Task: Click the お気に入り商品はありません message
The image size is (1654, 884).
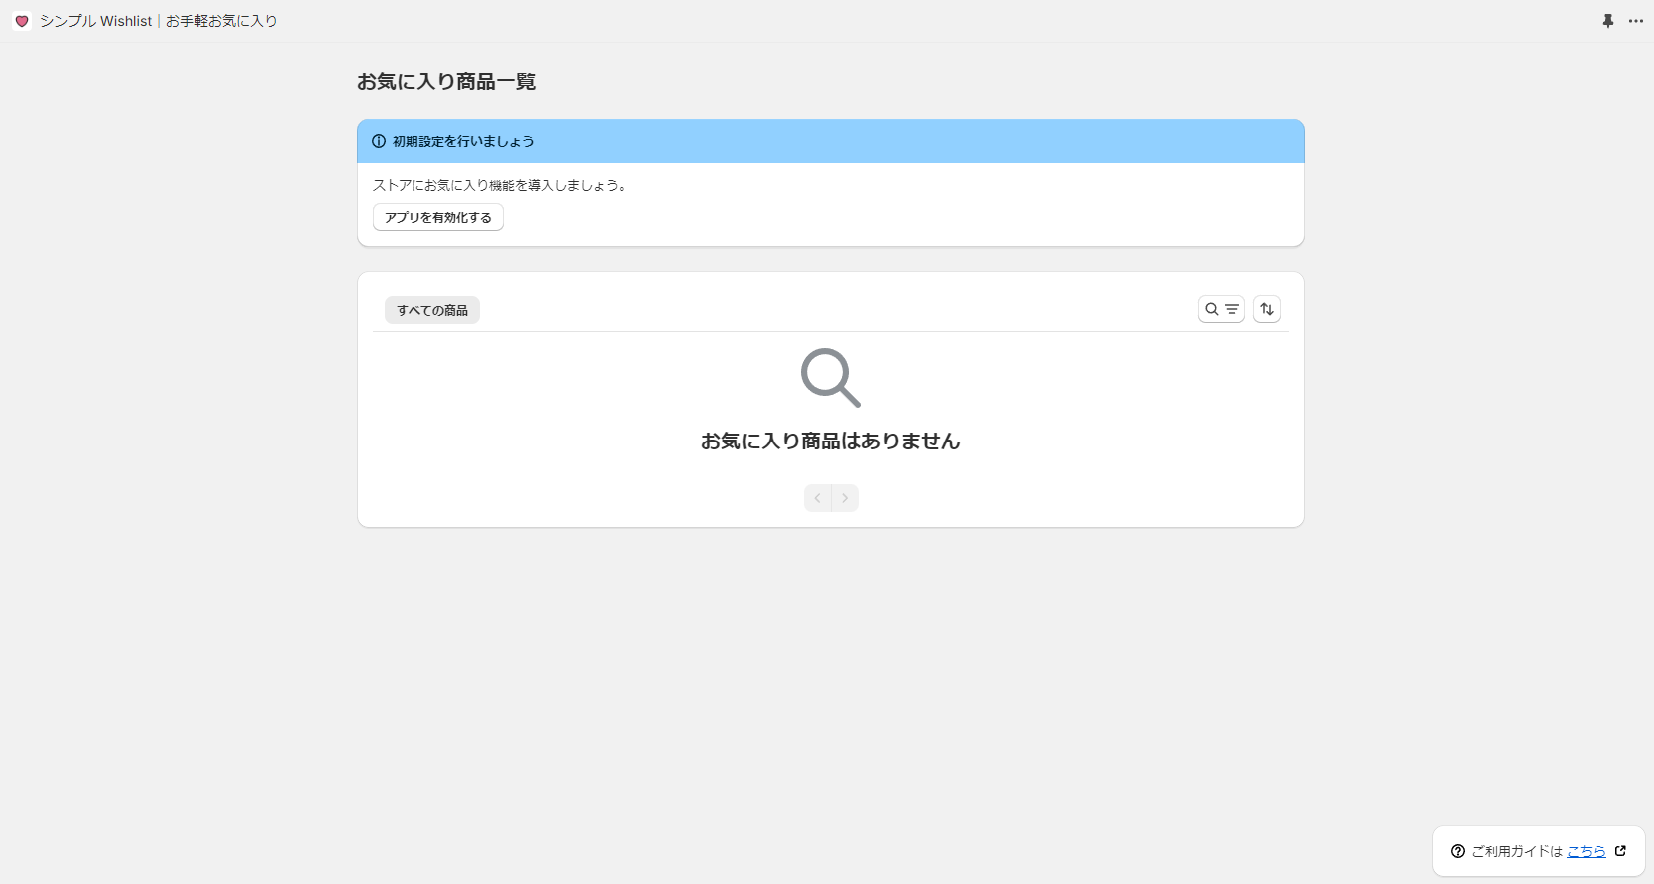Action: [x=831, y=441]
